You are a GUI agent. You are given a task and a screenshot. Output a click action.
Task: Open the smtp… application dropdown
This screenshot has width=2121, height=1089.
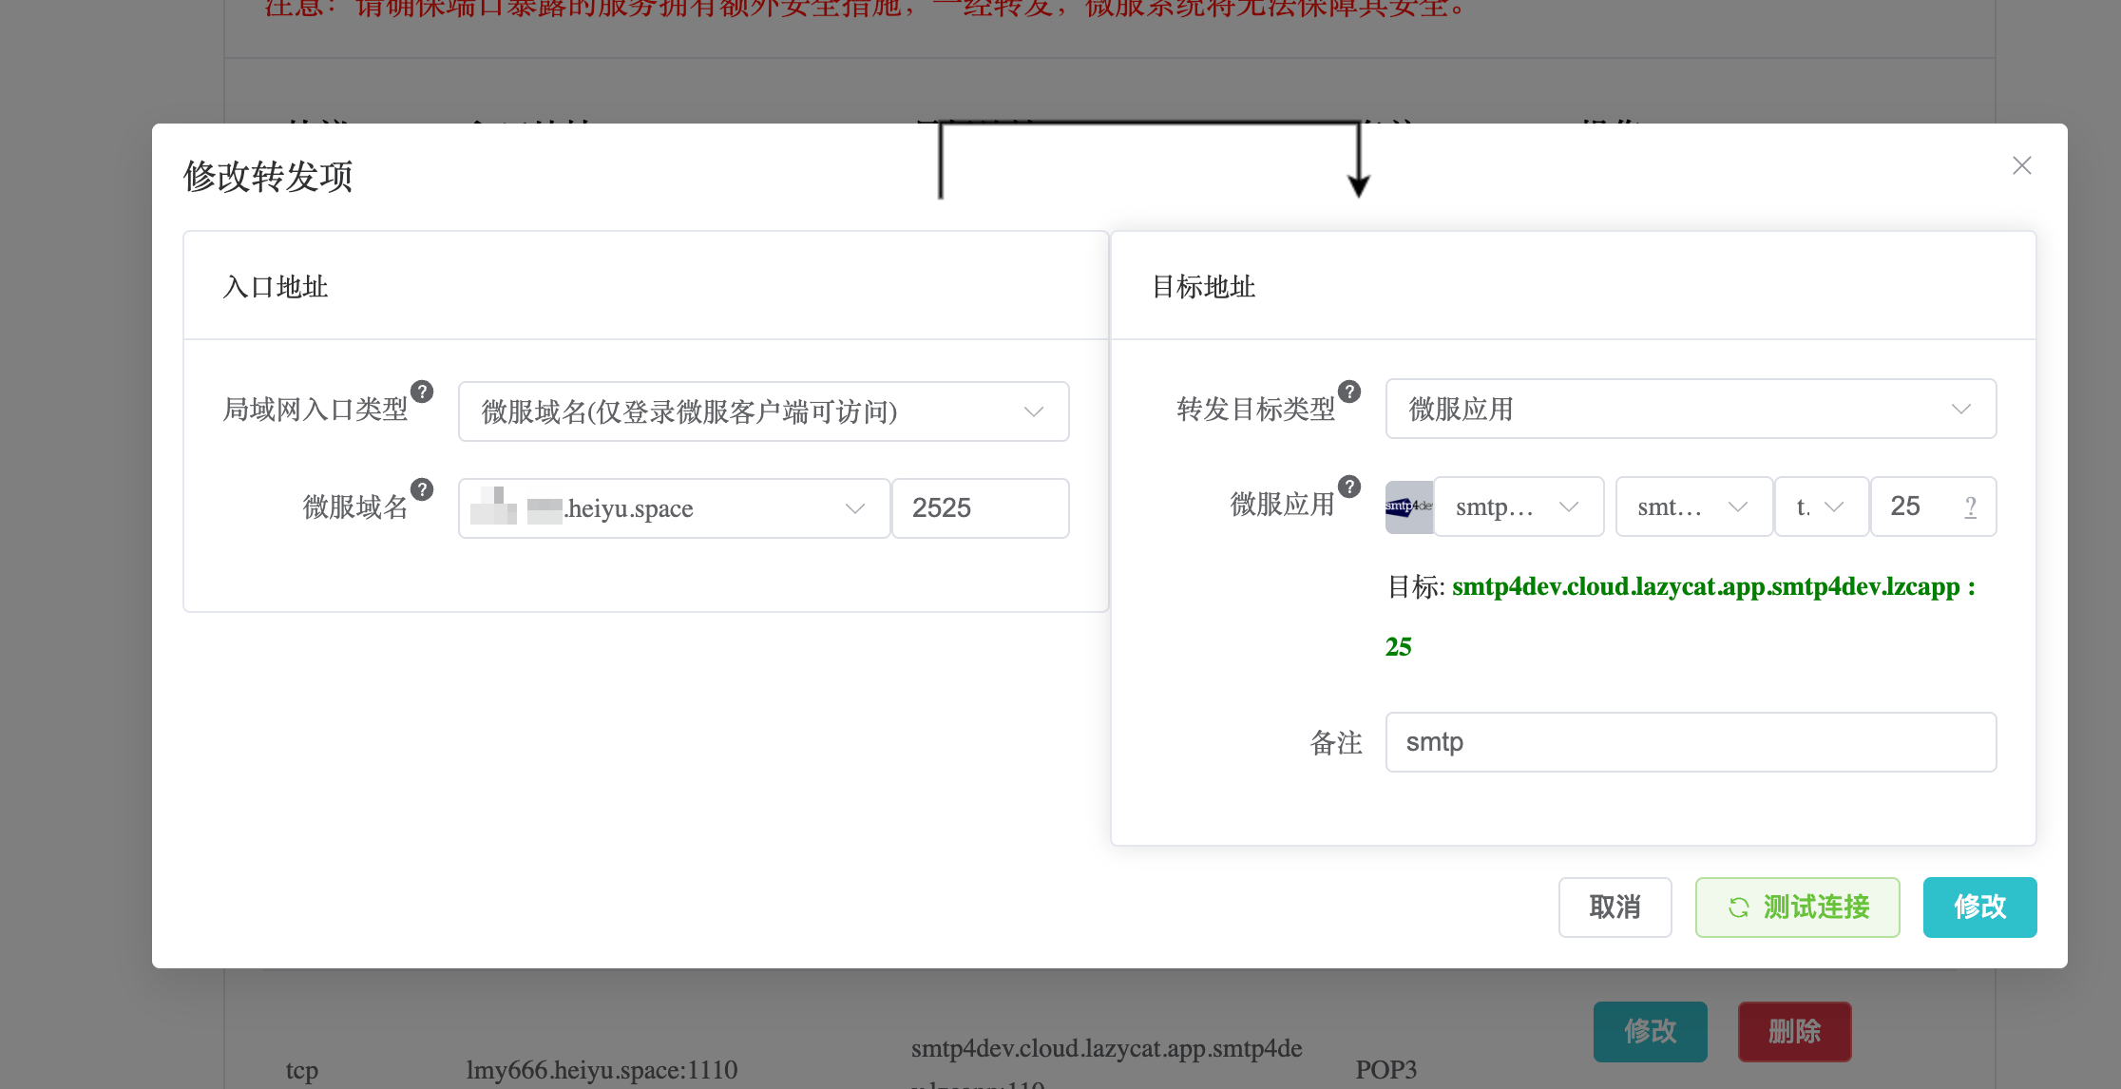pos(1519,506)
